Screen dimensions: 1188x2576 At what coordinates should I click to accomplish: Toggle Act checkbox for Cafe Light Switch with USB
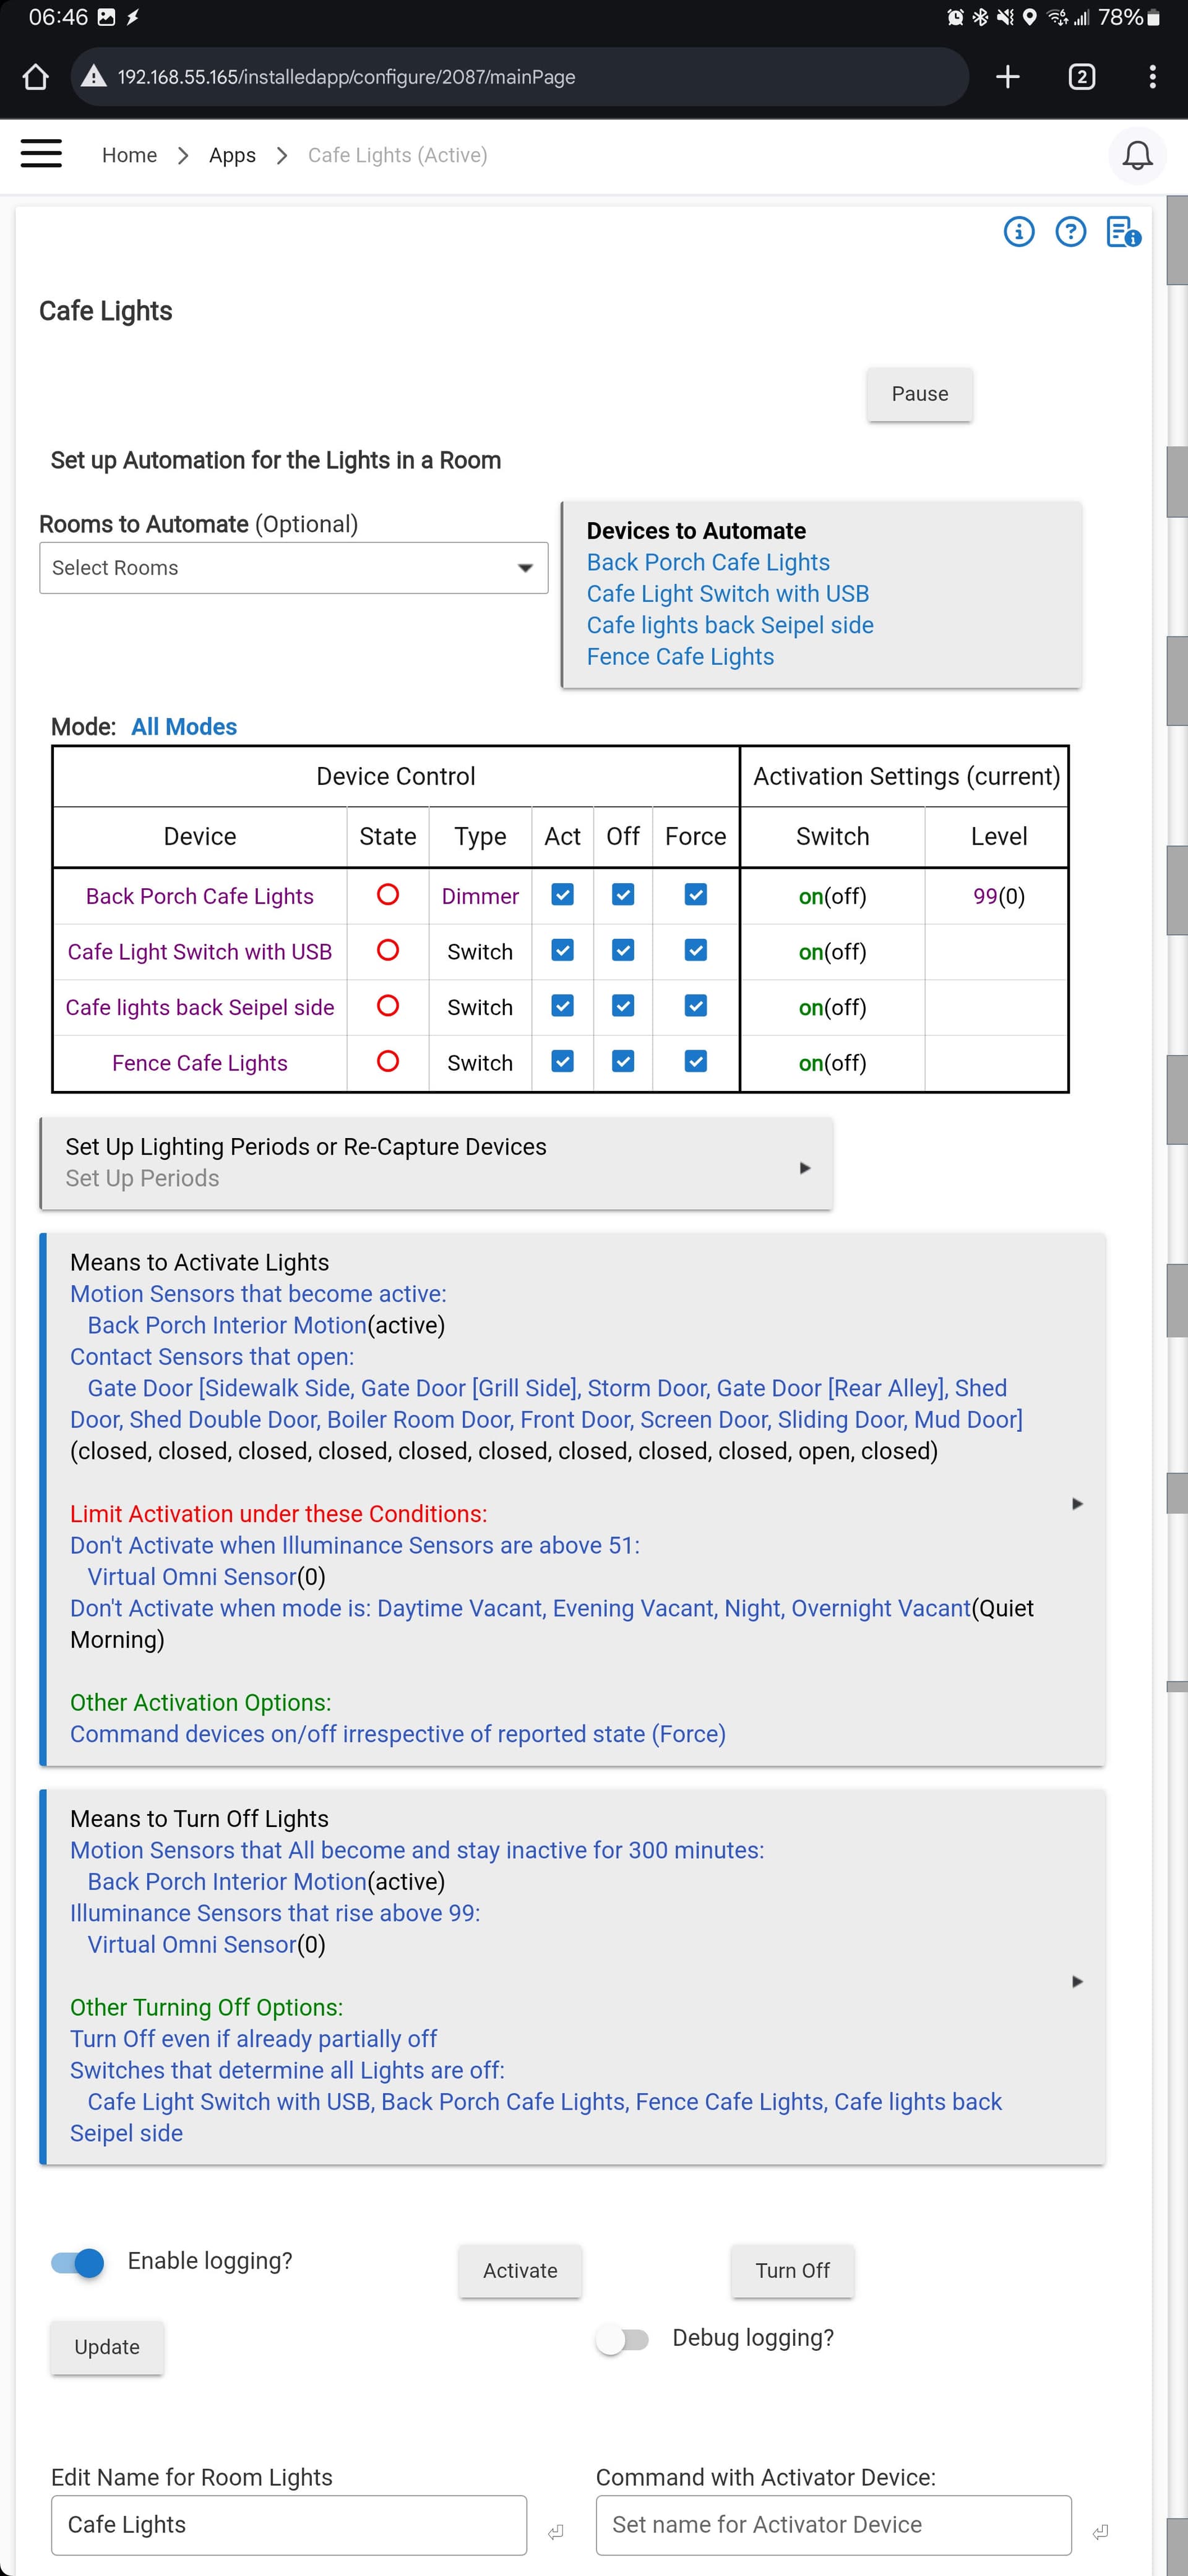coord(562,951)
